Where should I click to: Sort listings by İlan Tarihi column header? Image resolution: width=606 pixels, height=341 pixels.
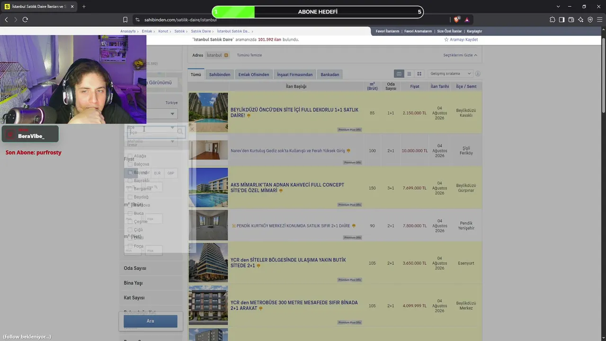(x=440, y=87)
